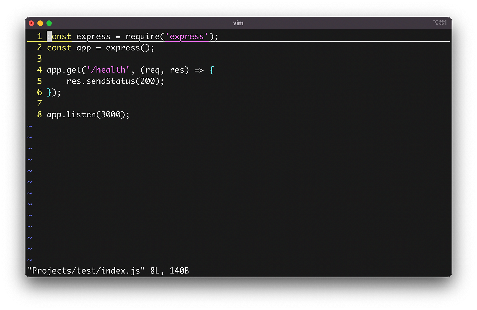
Task: Click the closing brace on line 6
Action: 49,92
